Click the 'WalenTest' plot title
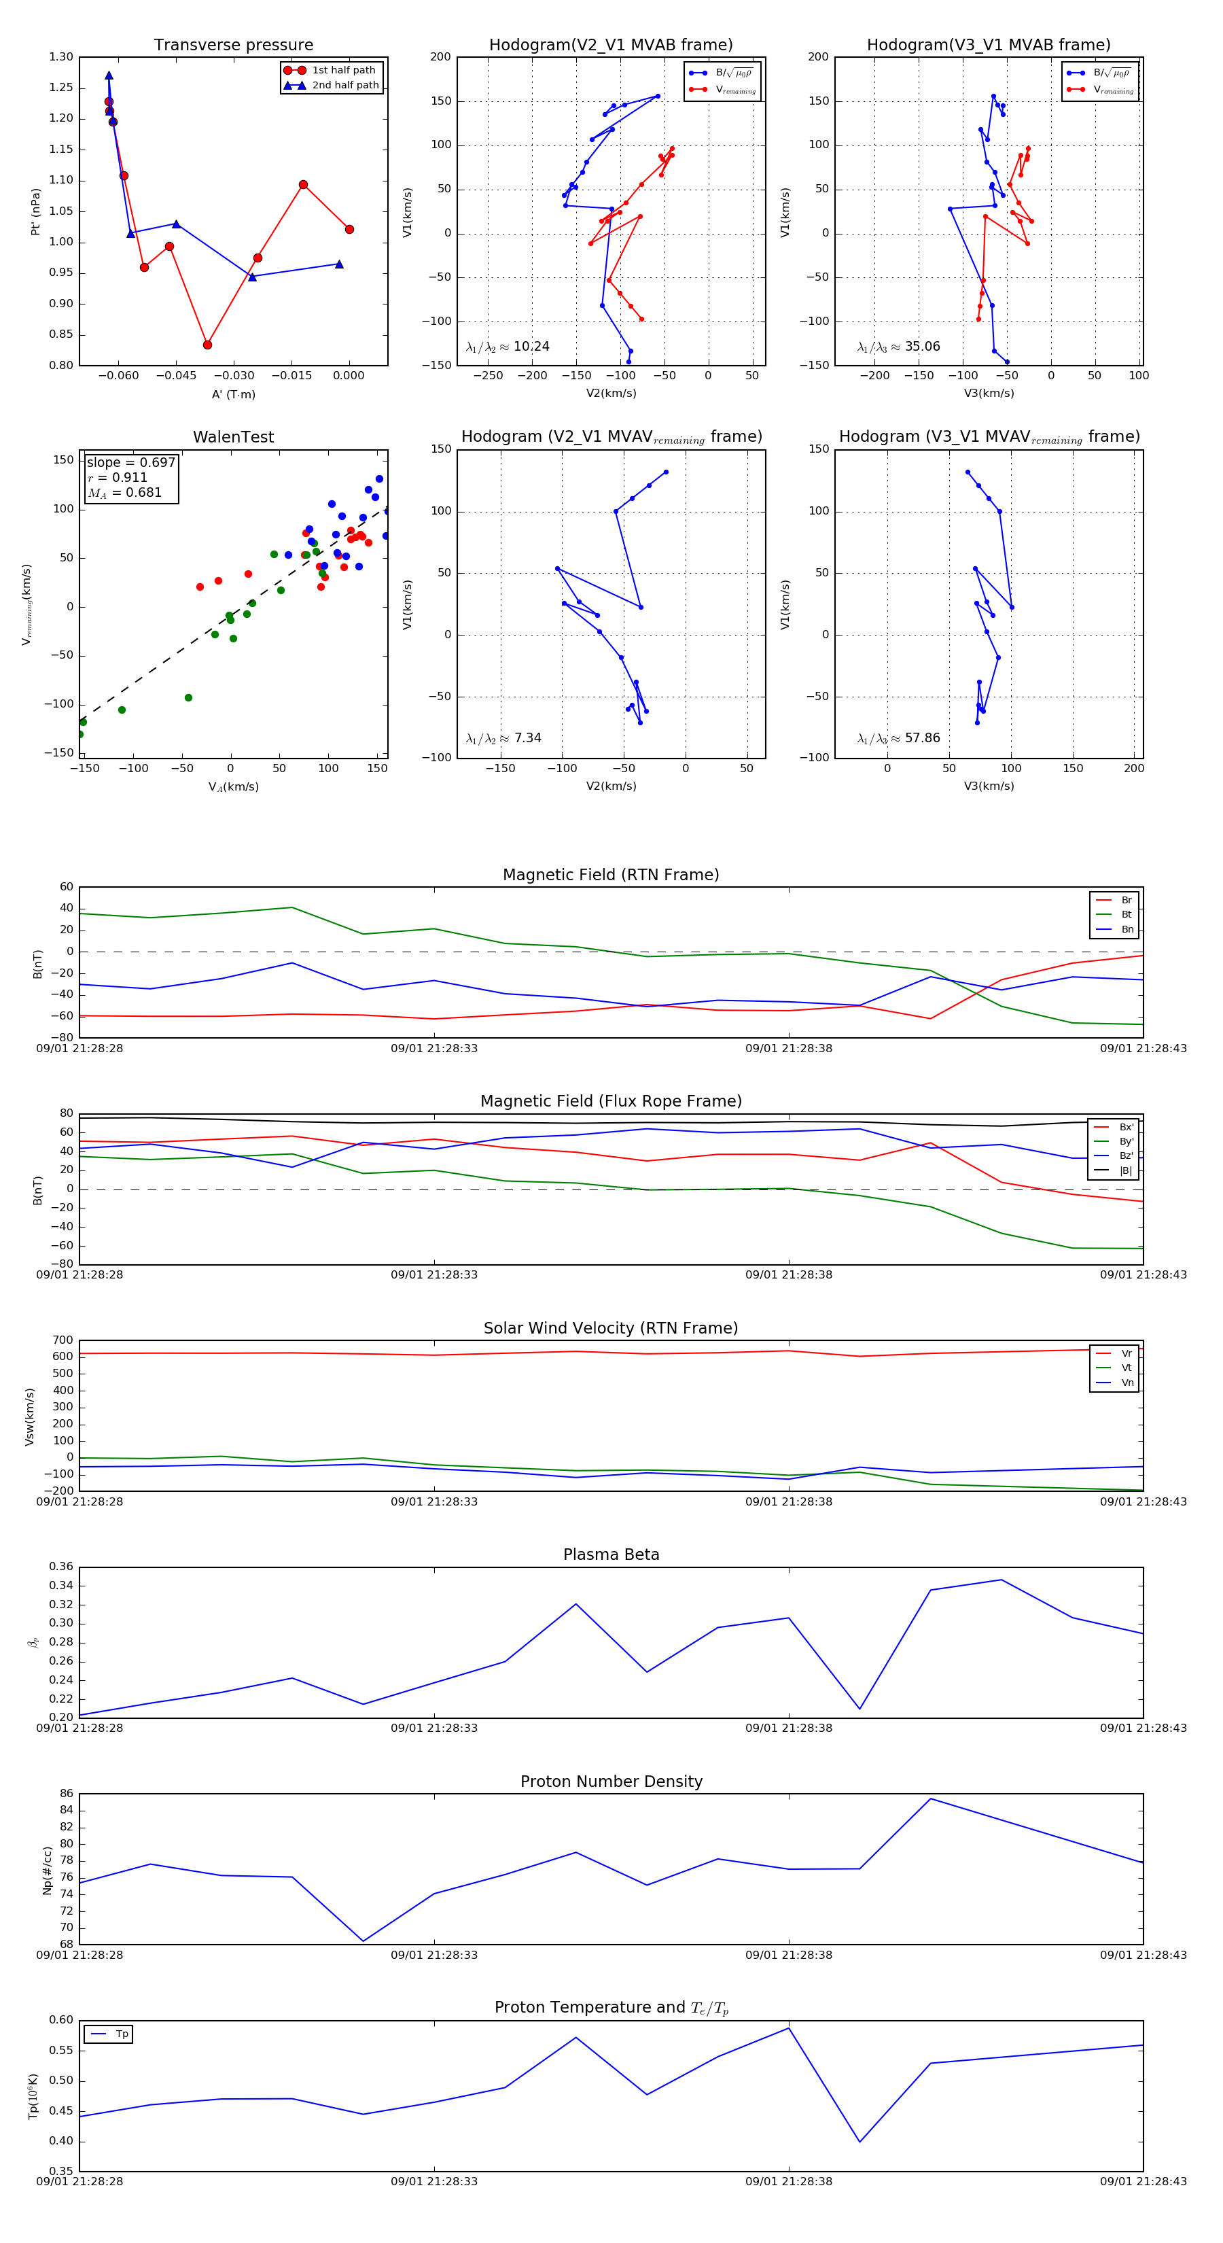Screen dimensions: 1223x2243 [233, 437]
